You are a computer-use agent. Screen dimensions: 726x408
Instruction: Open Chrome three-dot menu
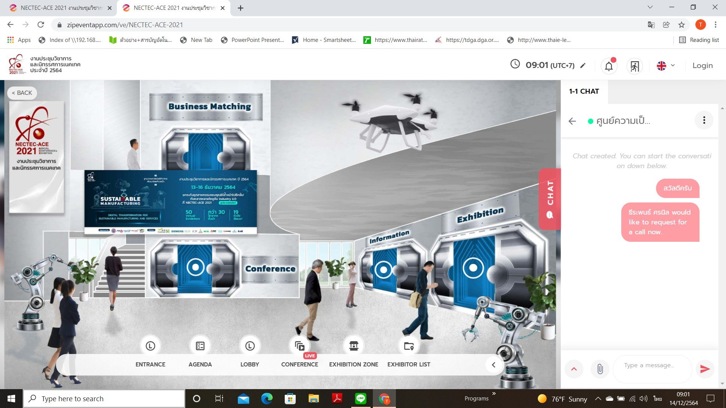pos(715,25)
